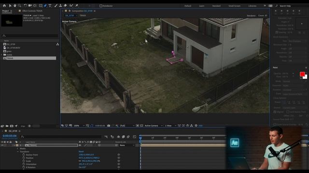Select the Pan Behind anchor point tool
The image size is (309, 173).
pos(35,6)
